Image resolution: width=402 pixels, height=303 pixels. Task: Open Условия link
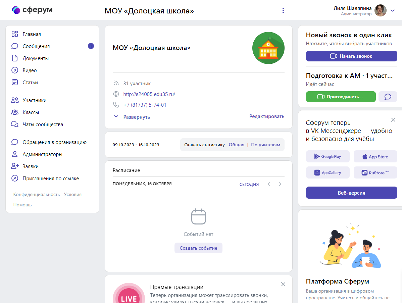72,194
